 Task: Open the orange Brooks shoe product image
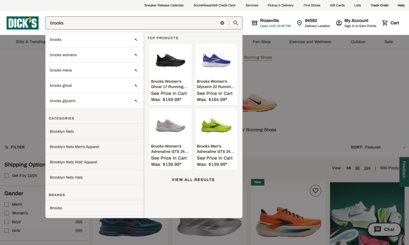(288, 221)
